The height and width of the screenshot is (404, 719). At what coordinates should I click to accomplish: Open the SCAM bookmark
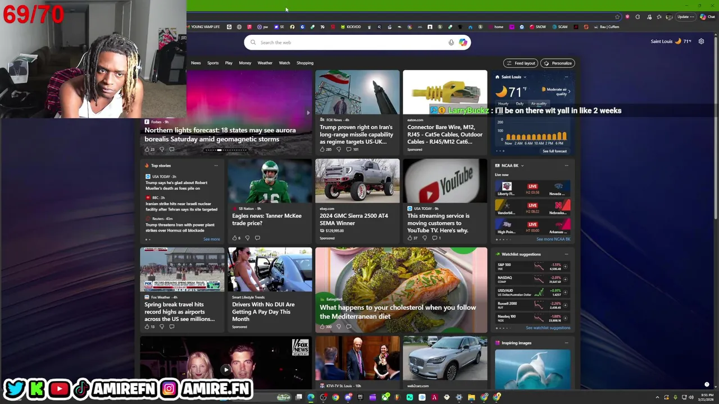(x=560, y=27)
